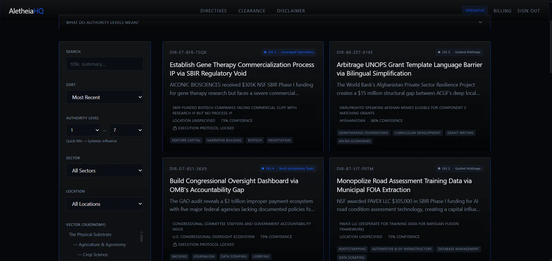Open the Clearance nav item

click(252, 11)
